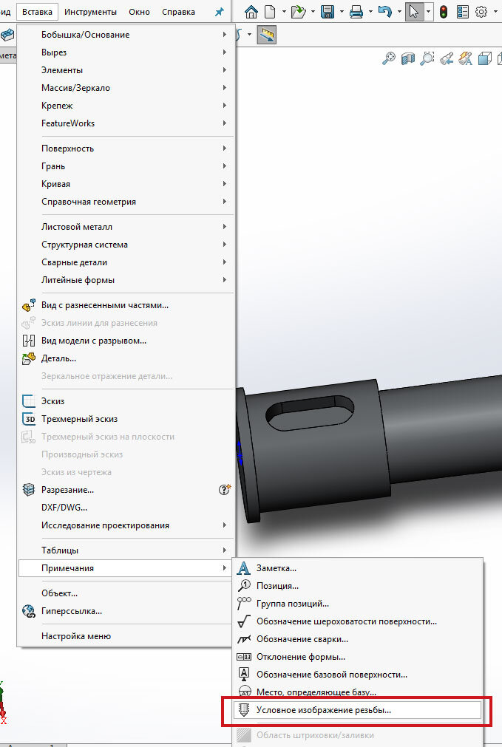Viewport: 502px width, 747px height.
Task: Zoom to fit using the magnifier icon
Action: (389, 58)
